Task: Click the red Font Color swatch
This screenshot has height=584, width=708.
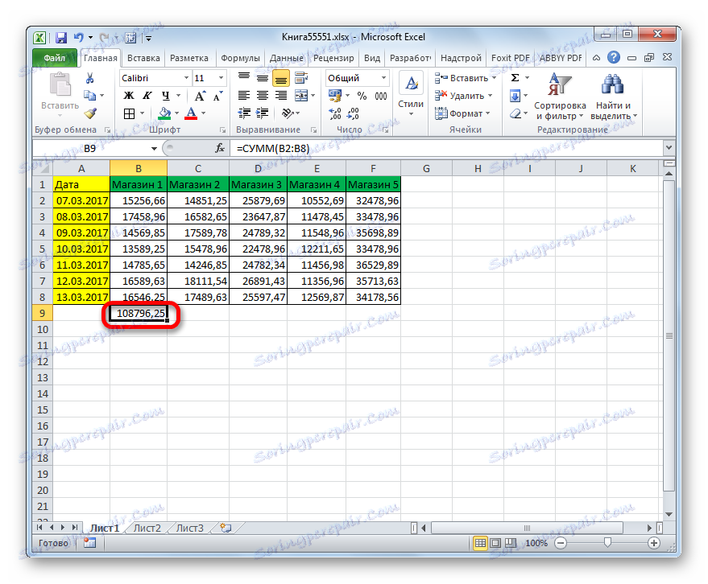Action: [x=190, y=113]
